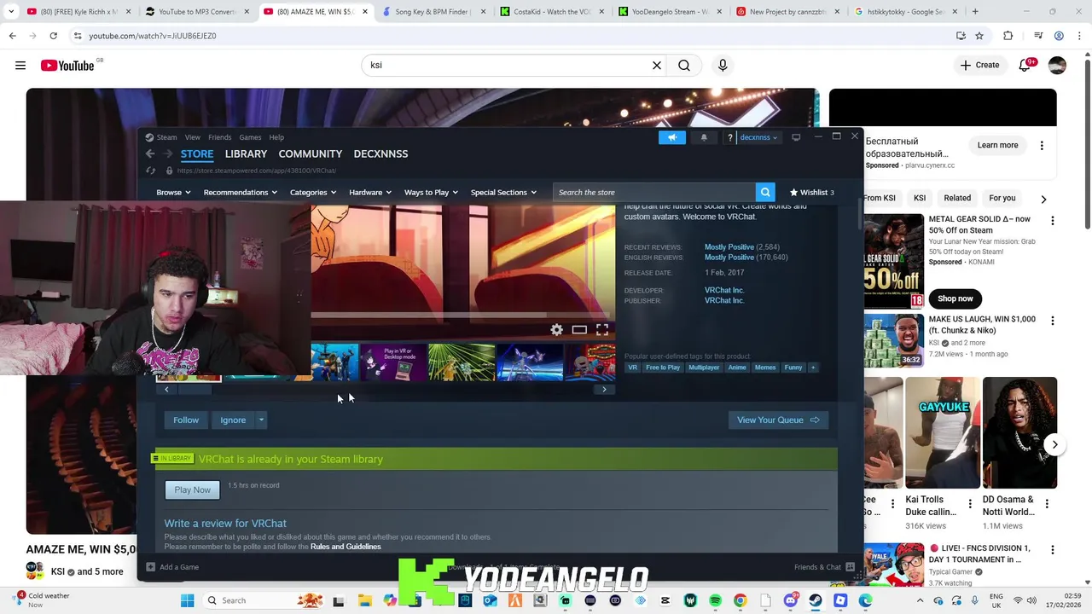Open Steam notifications bell

(704, 137)
